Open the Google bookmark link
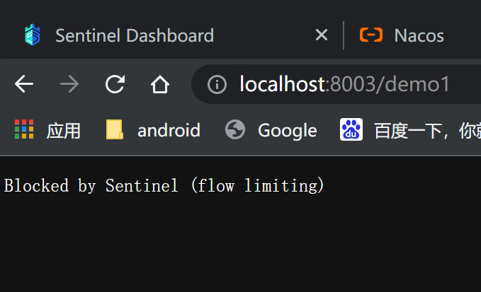This screenshot has width=481, height=292. (x=287, y=131)
